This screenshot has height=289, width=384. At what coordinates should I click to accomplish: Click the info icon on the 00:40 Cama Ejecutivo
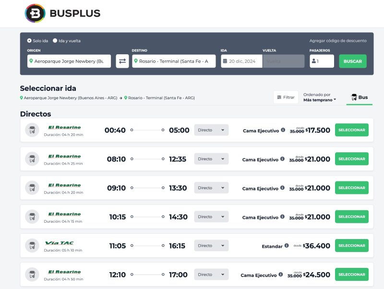click(283, 130)
